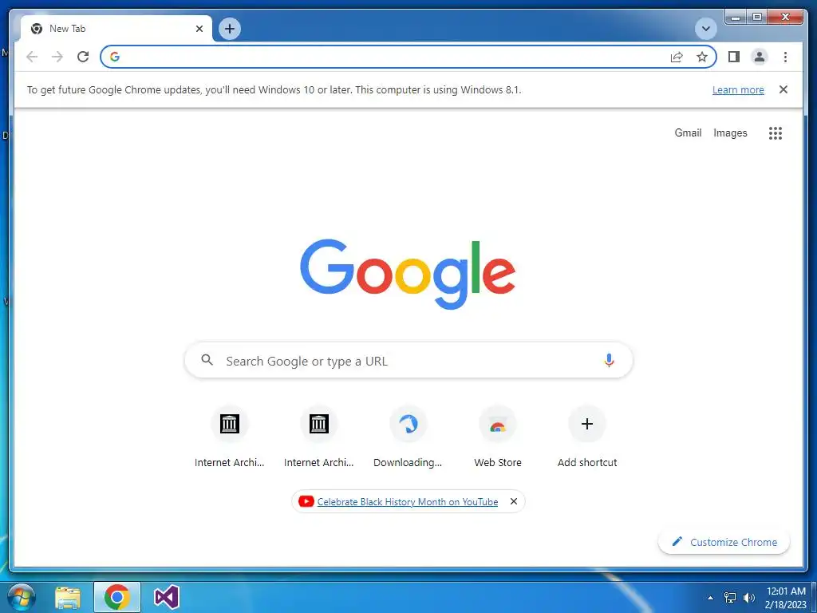The width and height of the screenshot is (817, 613).
Task: Open the volume tray icon
Action: coord(748,598)
